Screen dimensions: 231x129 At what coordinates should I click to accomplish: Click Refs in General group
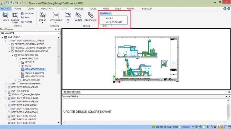pos(25,18)
